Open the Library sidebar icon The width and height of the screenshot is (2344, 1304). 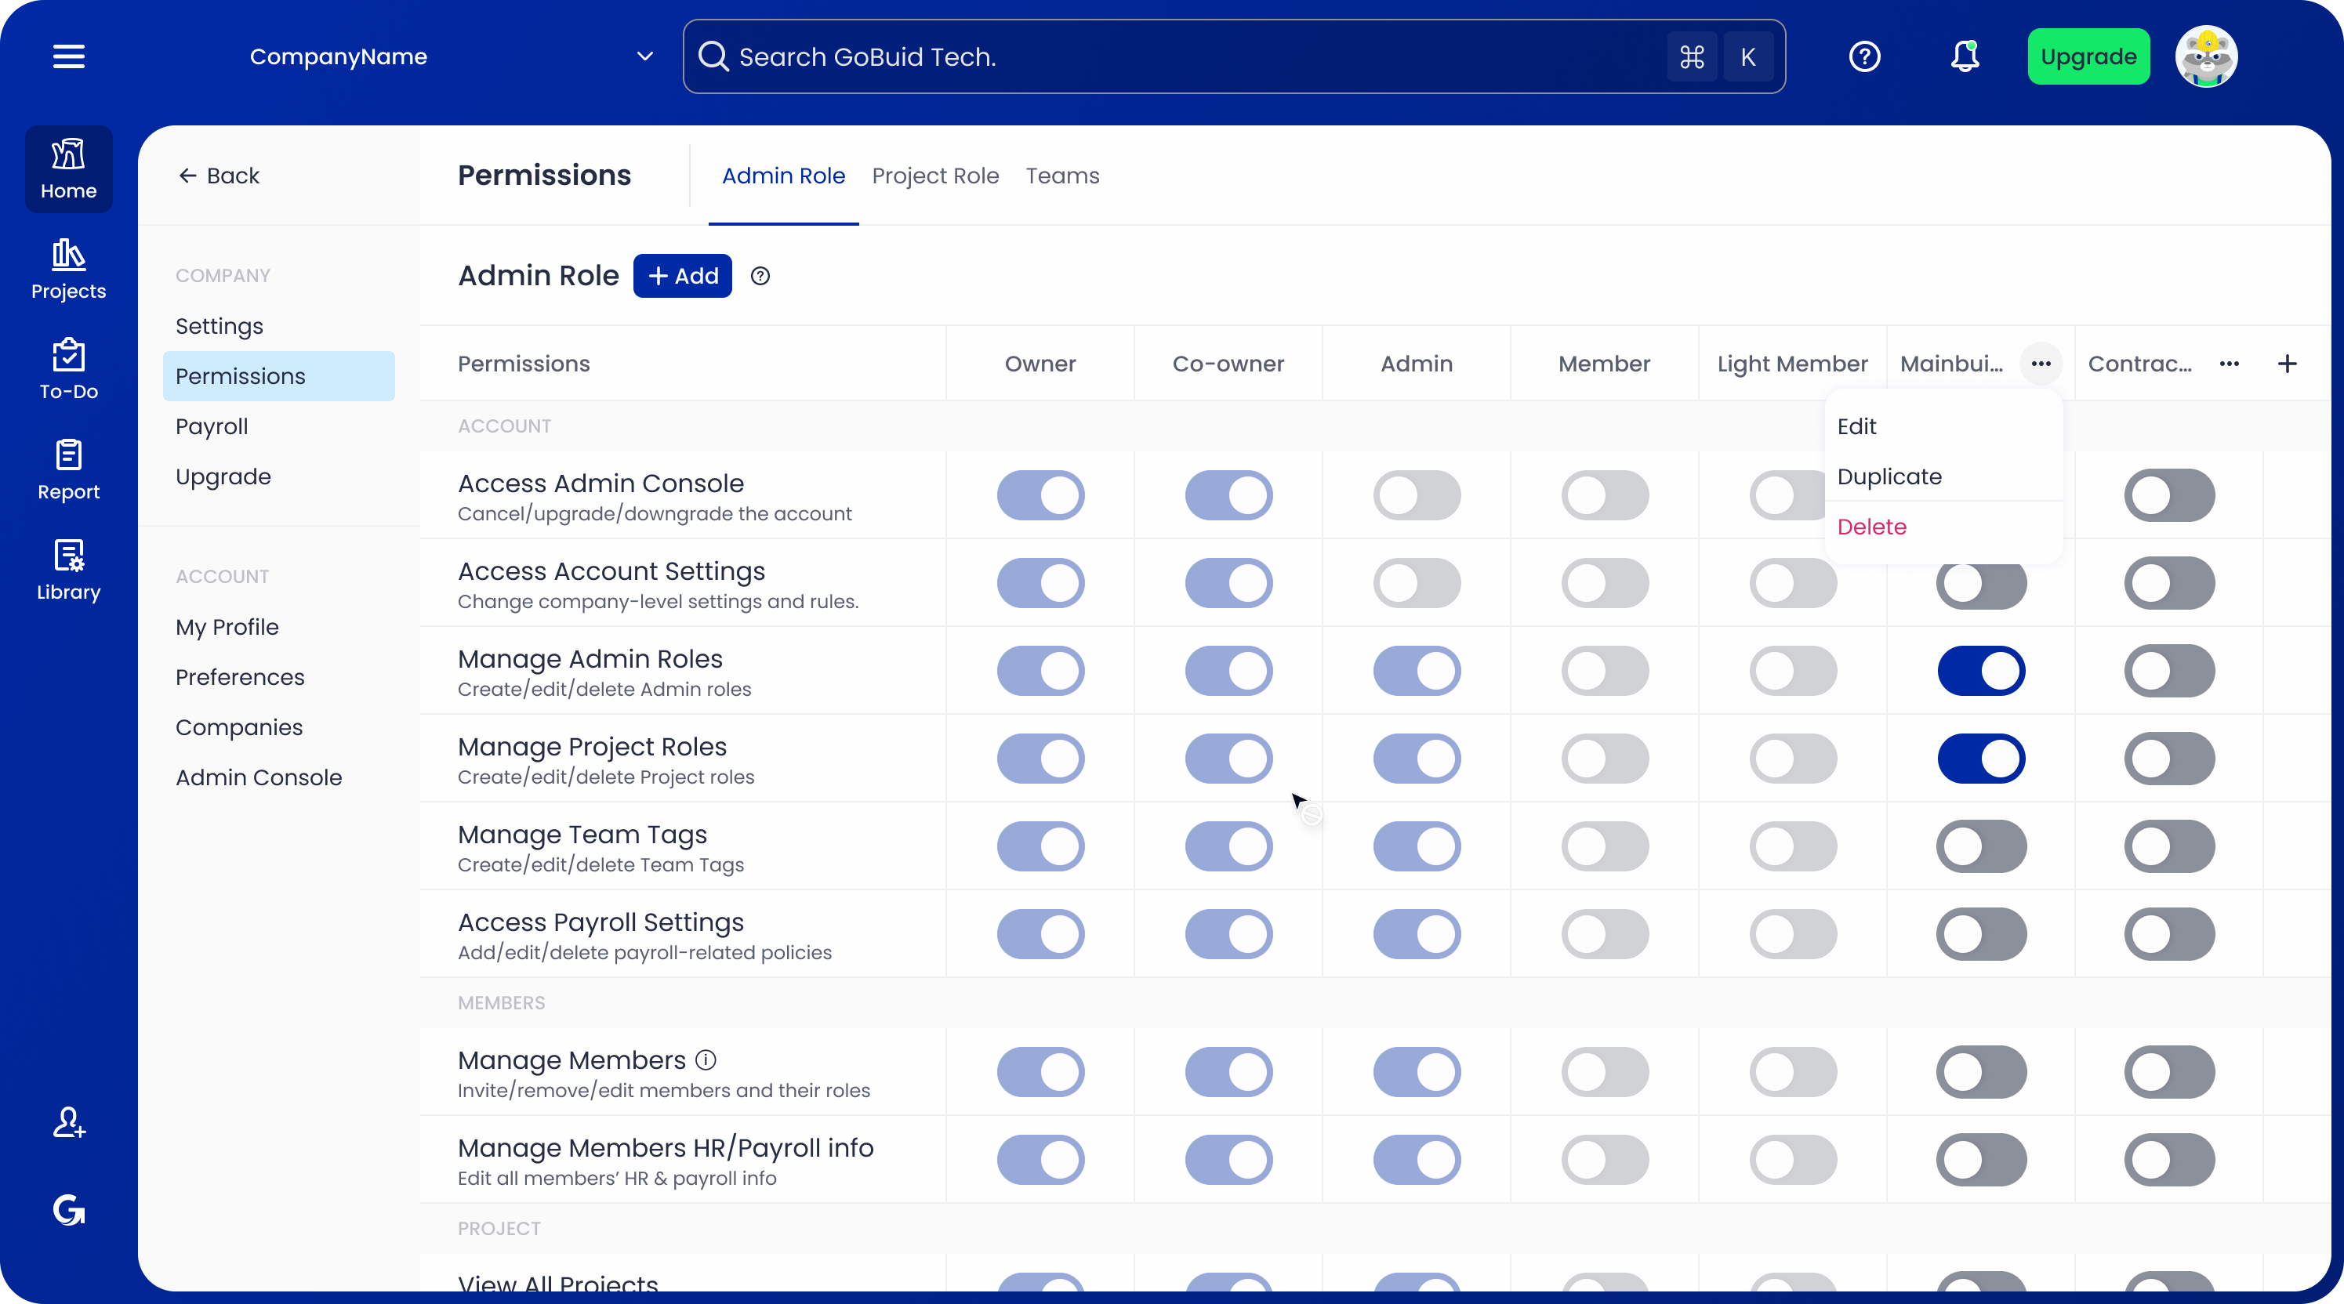(x=68, y=570)
